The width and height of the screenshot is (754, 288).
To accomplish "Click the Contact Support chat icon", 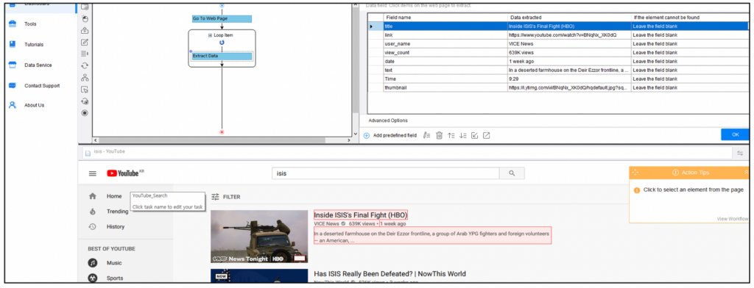I will tap(13, 85).
